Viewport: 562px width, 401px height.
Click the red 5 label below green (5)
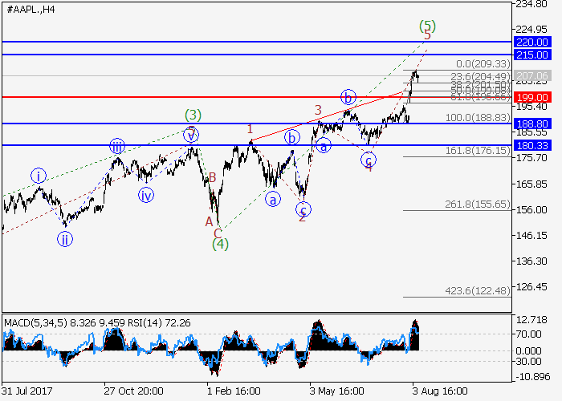pos(427,35)
